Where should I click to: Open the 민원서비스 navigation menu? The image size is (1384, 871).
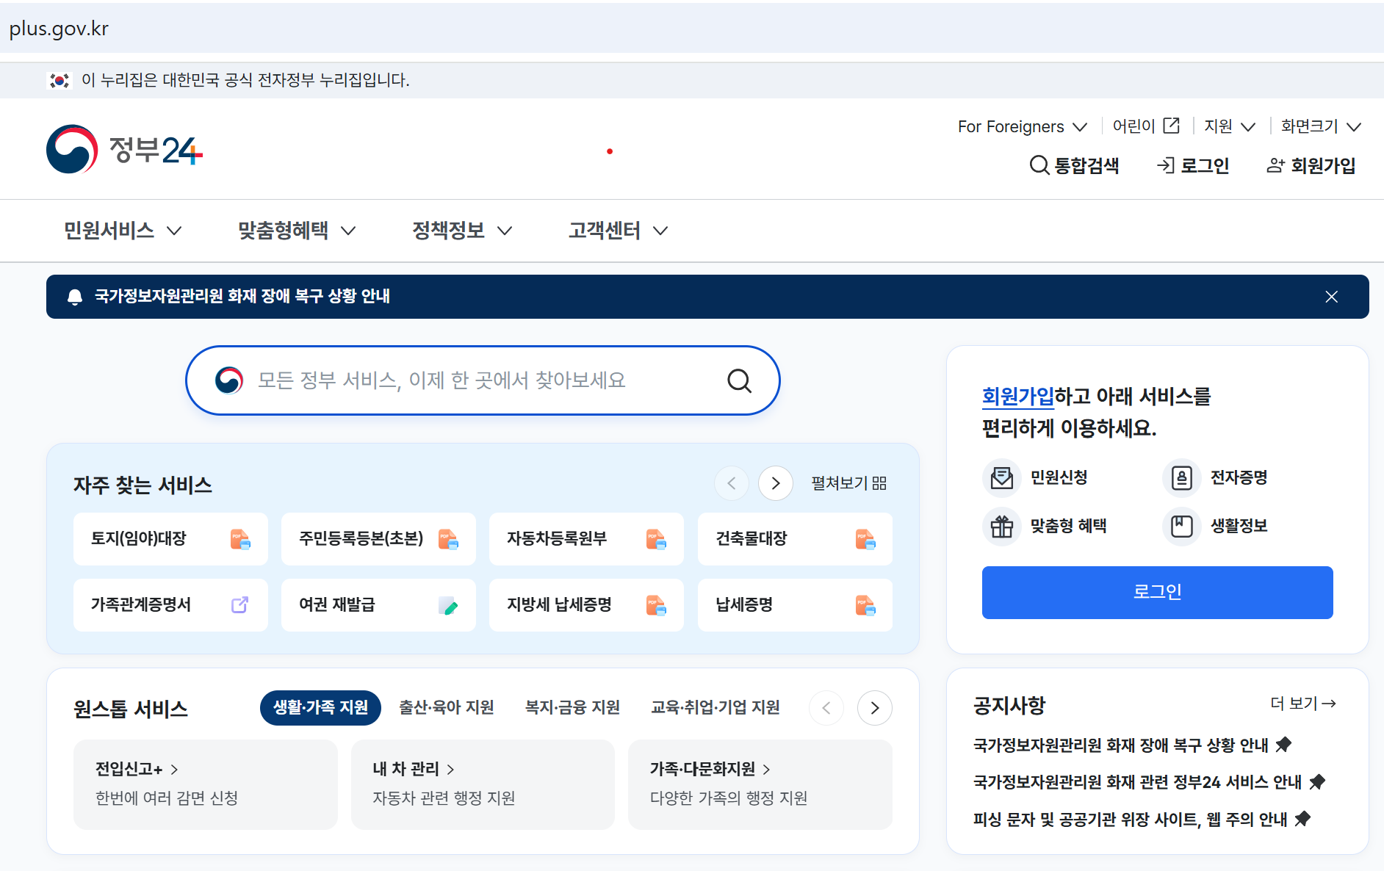click(x=122, y=231)
